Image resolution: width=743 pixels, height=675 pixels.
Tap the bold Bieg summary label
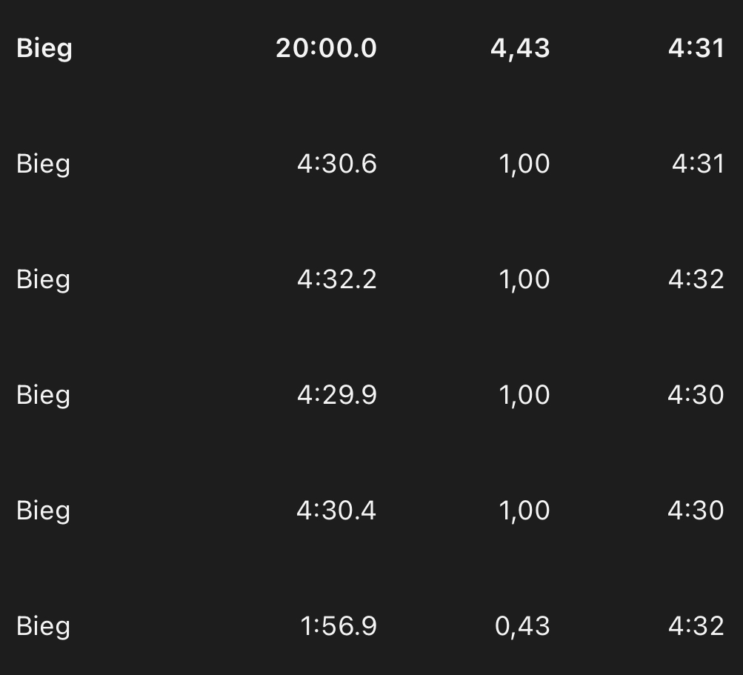click(x=44, y=48)
